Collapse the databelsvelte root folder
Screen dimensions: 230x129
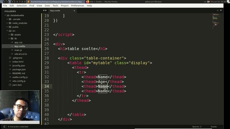click(5, 15)
